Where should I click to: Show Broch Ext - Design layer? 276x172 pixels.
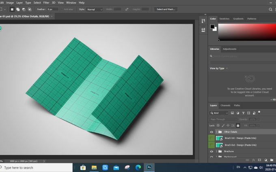[211, 145]
